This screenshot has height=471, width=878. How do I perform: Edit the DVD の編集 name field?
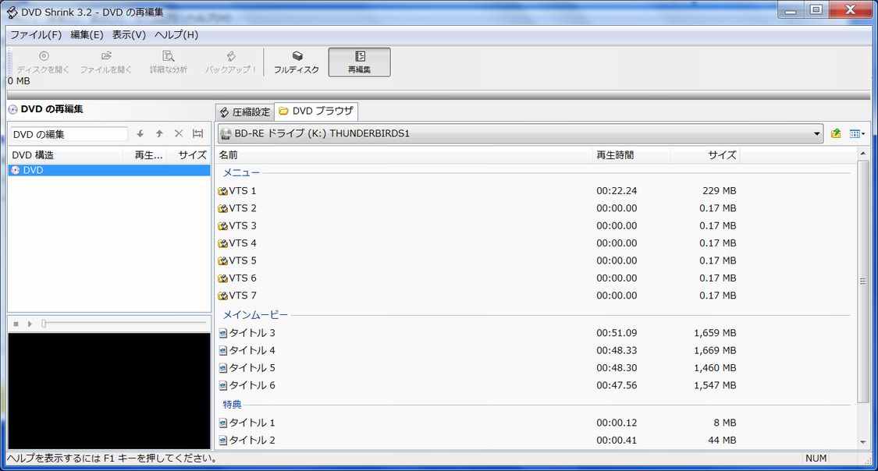click(69, 134)
